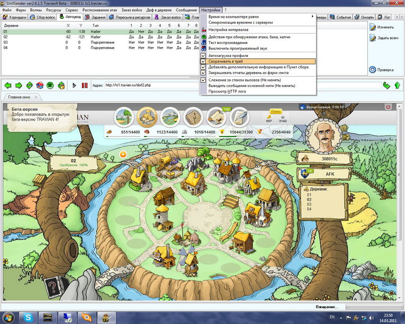
Task: Click the red power logout icon in game
Action: 388,107
